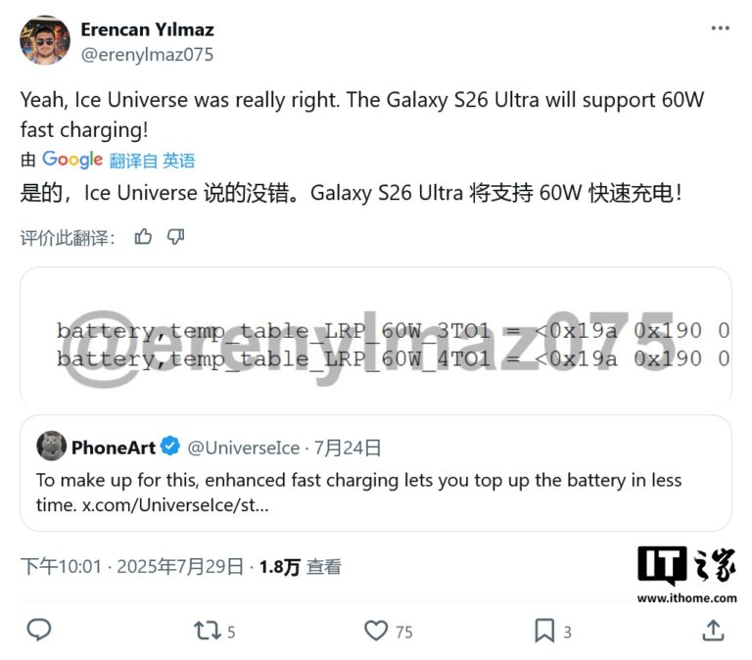Viewport: 752px width, 660px height.
Task: Bookmark this tweet
Action: 544,631
